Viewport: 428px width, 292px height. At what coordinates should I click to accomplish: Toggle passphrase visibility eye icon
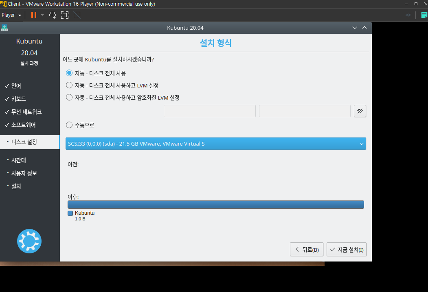click(x=360, y=111)
